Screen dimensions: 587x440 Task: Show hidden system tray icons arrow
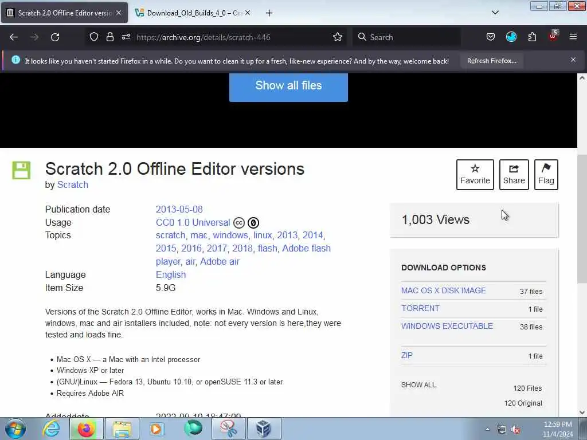[x=487, y=430]
